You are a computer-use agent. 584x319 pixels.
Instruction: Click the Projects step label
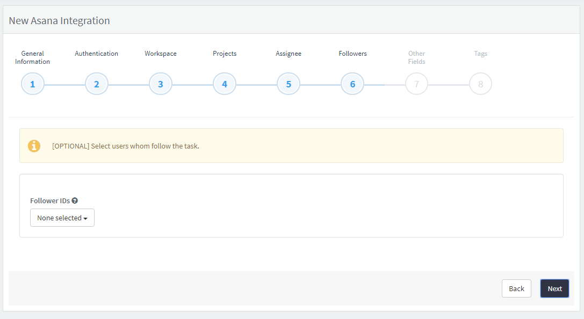(x=225, y=54)
